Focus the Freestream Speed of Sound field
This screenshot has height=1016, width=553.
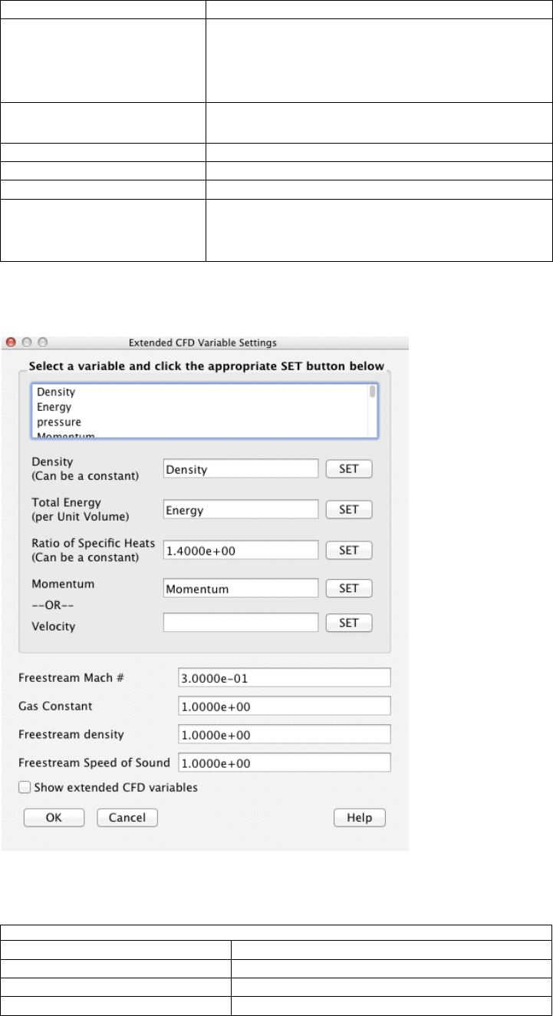tap(284, 763)
